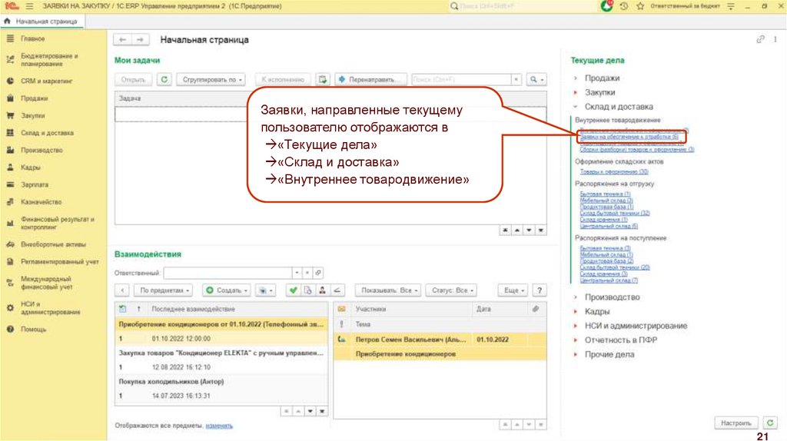Image resolution: width=787 pixels, height=441 pixels.
Task: Open the history clock icon in title bar
Action: click(623, 6)
